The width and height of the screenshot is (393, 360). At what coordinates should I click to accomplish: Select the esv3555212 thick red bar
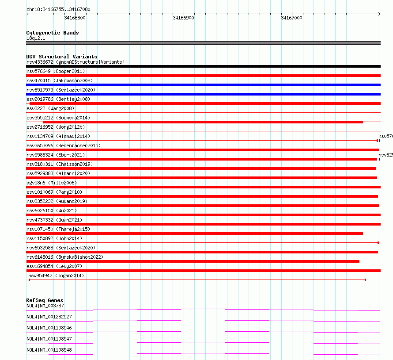pyautogui.click(x=203, y=122)
